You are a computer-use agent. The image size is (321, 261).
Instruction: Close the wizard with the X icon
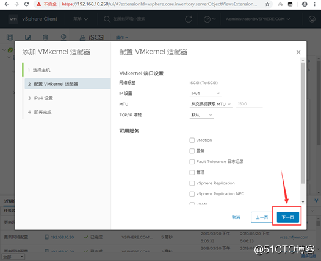click(298, 52)
